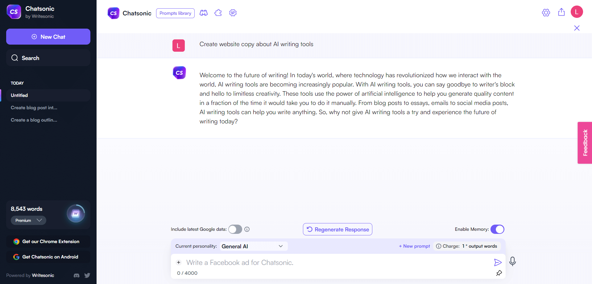
Task: Click the share/export icon
Action: point(561,12)
